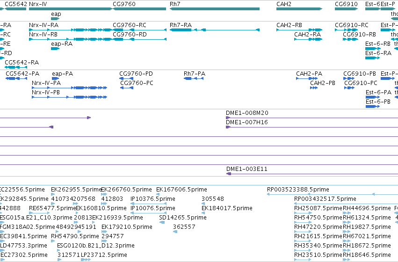
Task: Click the EK179210.5prime EST glyph
Action: (x=104, y=232)
